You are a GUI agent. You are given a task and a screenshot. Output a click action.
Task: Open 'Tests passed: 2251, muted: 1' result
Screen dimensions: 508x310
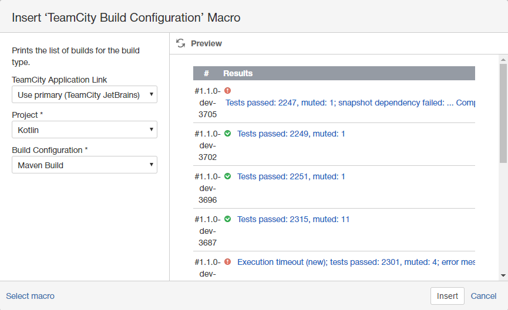point(291,176)
